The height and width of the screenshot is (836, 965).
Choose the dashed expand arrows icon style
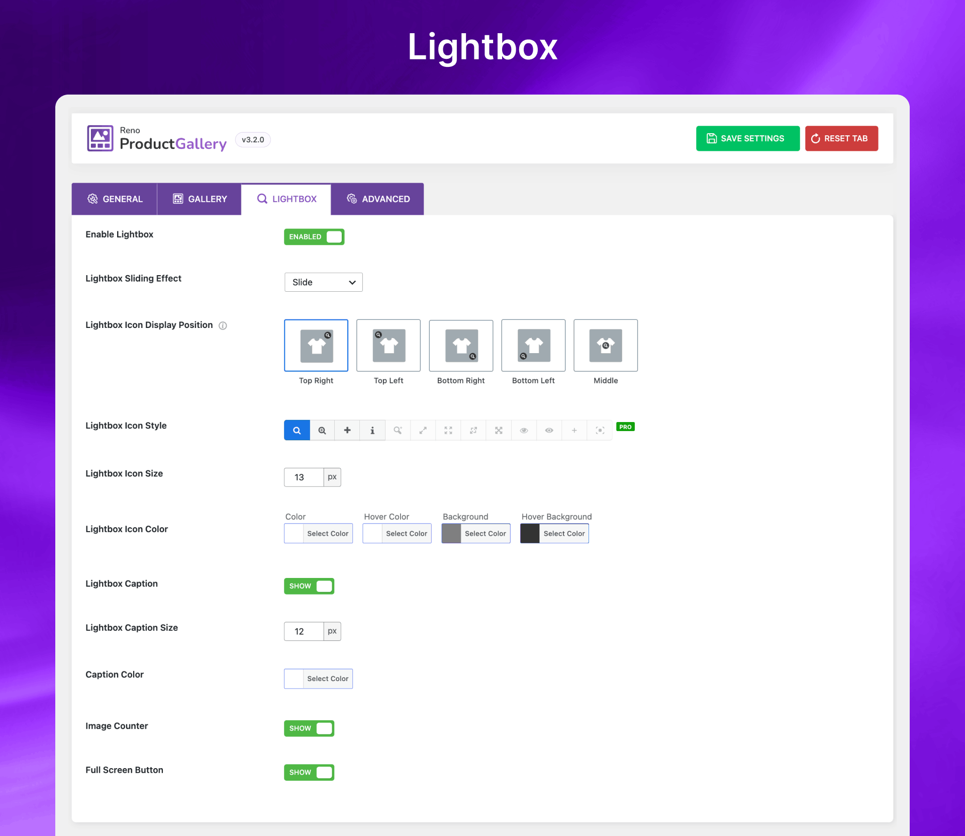pyautogui.click(x=473, y=431)
